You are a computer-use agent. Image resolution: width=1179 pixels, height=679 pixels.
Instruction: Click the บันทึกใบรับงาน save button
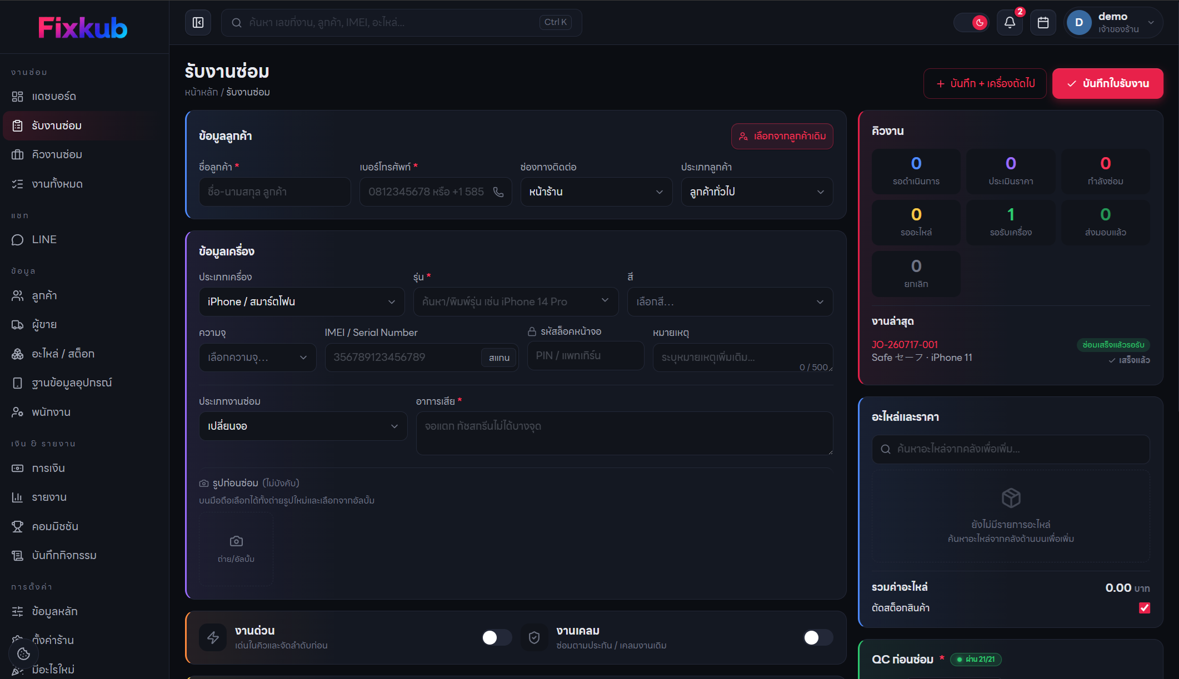coord(1107,84)
